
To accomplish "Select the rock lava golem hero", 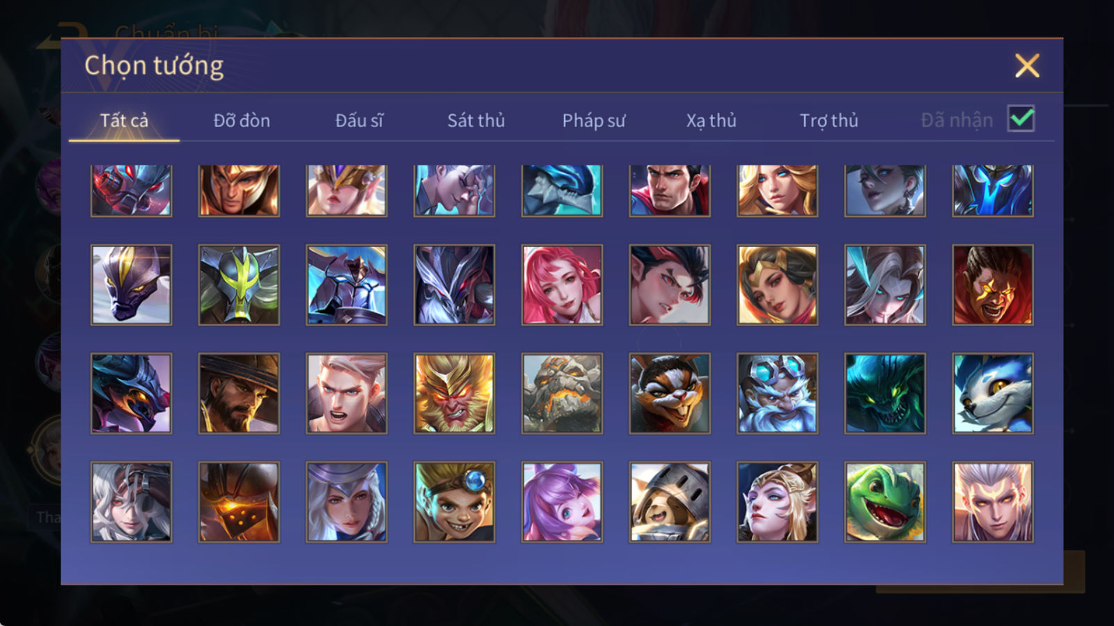I will 562,394.
